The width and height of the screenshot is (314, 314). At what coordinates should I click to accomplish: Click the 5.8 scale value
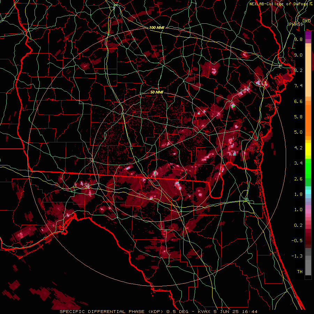pos(298,117)
